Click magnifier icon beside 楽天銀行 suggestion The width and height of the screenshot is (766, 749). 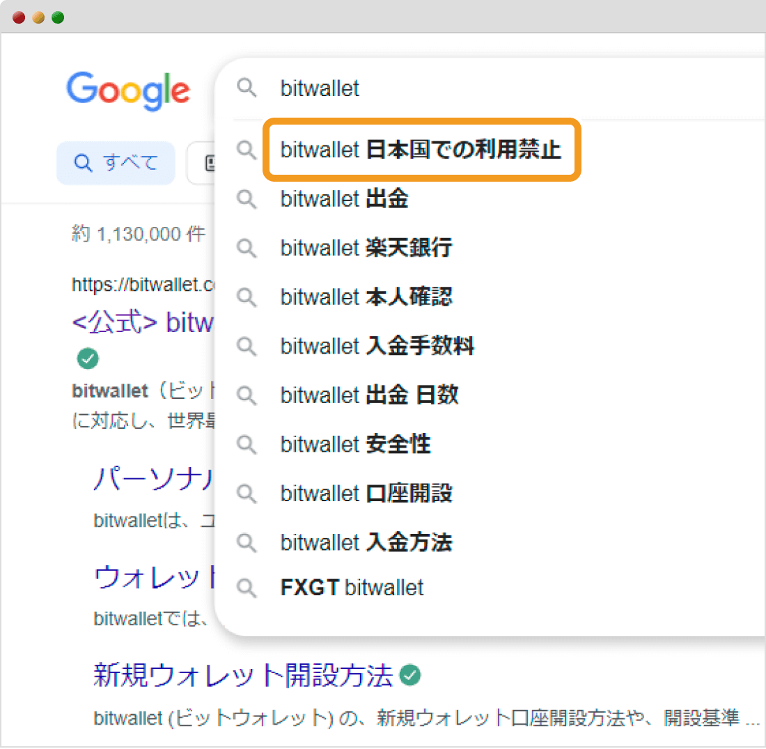pos(247,248)
